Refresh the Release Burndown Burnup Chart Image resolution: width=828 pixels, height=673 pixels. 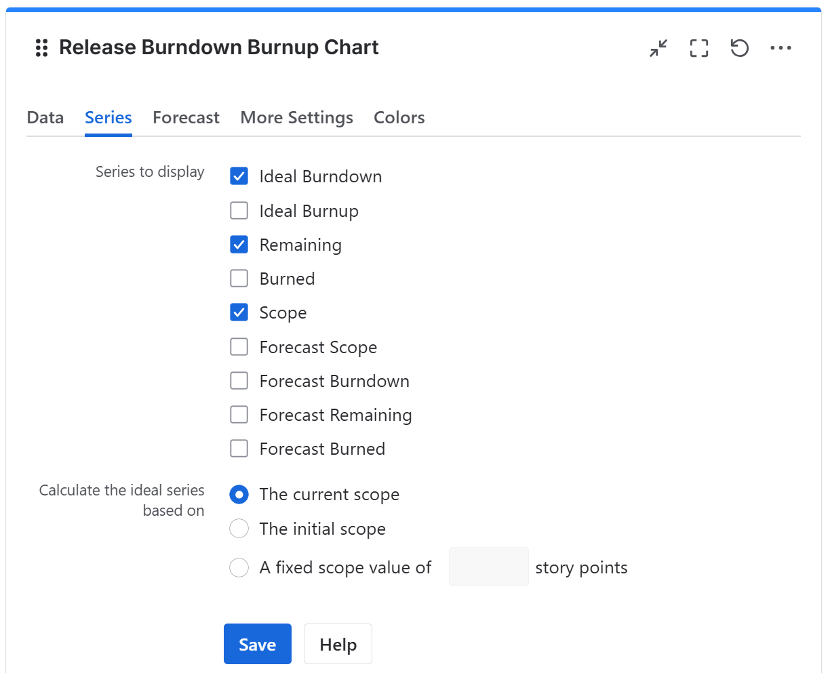tap(739, 48)
